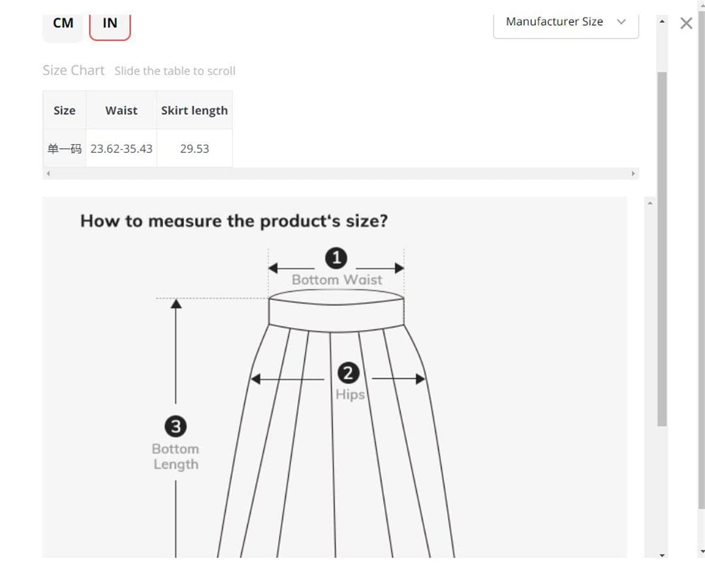Click the table's right scroll arrow

point(633,174)
